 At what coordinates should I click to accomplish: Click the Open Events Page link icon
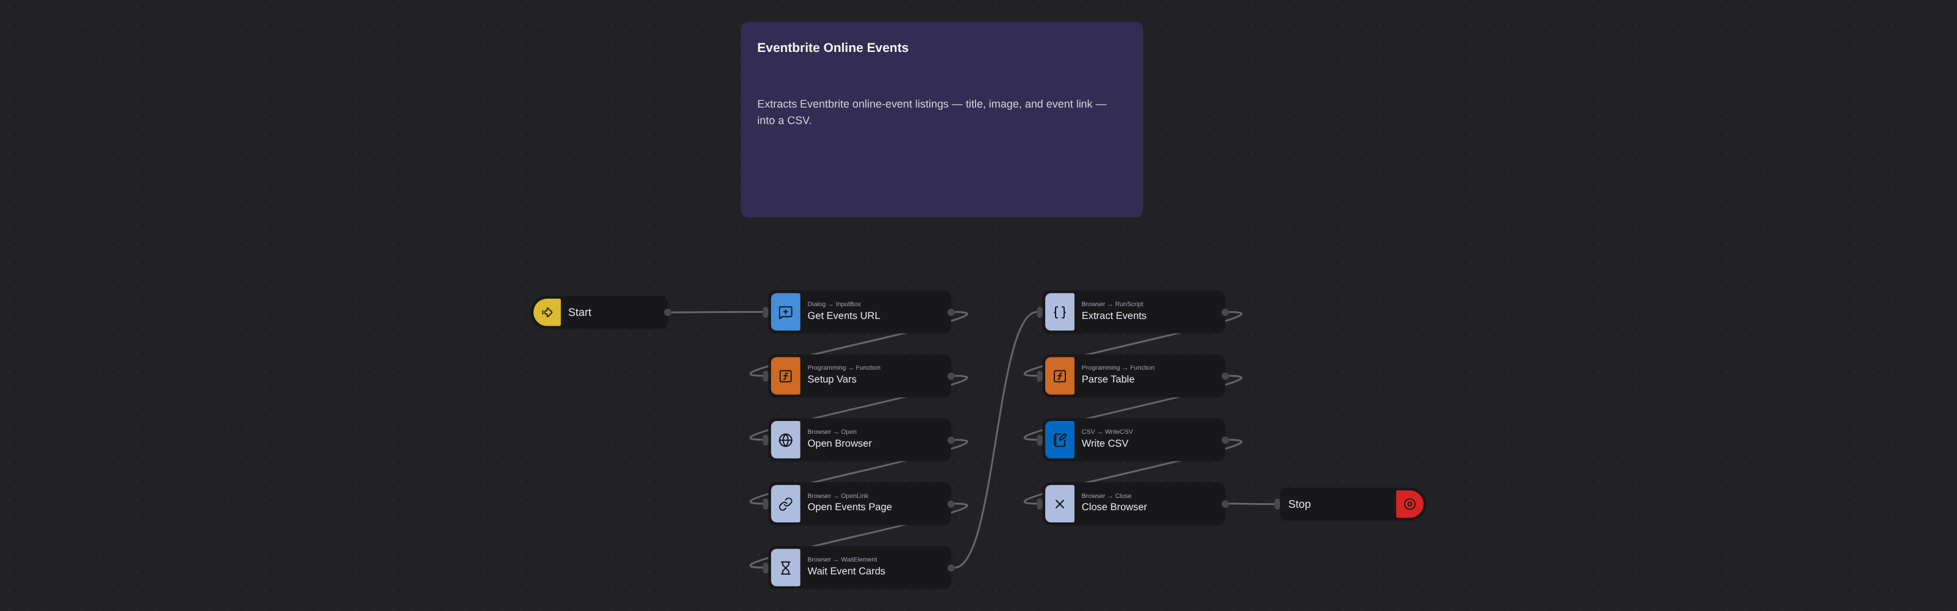(785, 504)
